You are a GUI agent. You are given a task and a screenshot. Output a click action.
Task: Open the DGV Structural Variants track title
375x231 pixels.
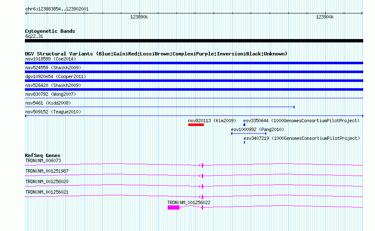156,54
